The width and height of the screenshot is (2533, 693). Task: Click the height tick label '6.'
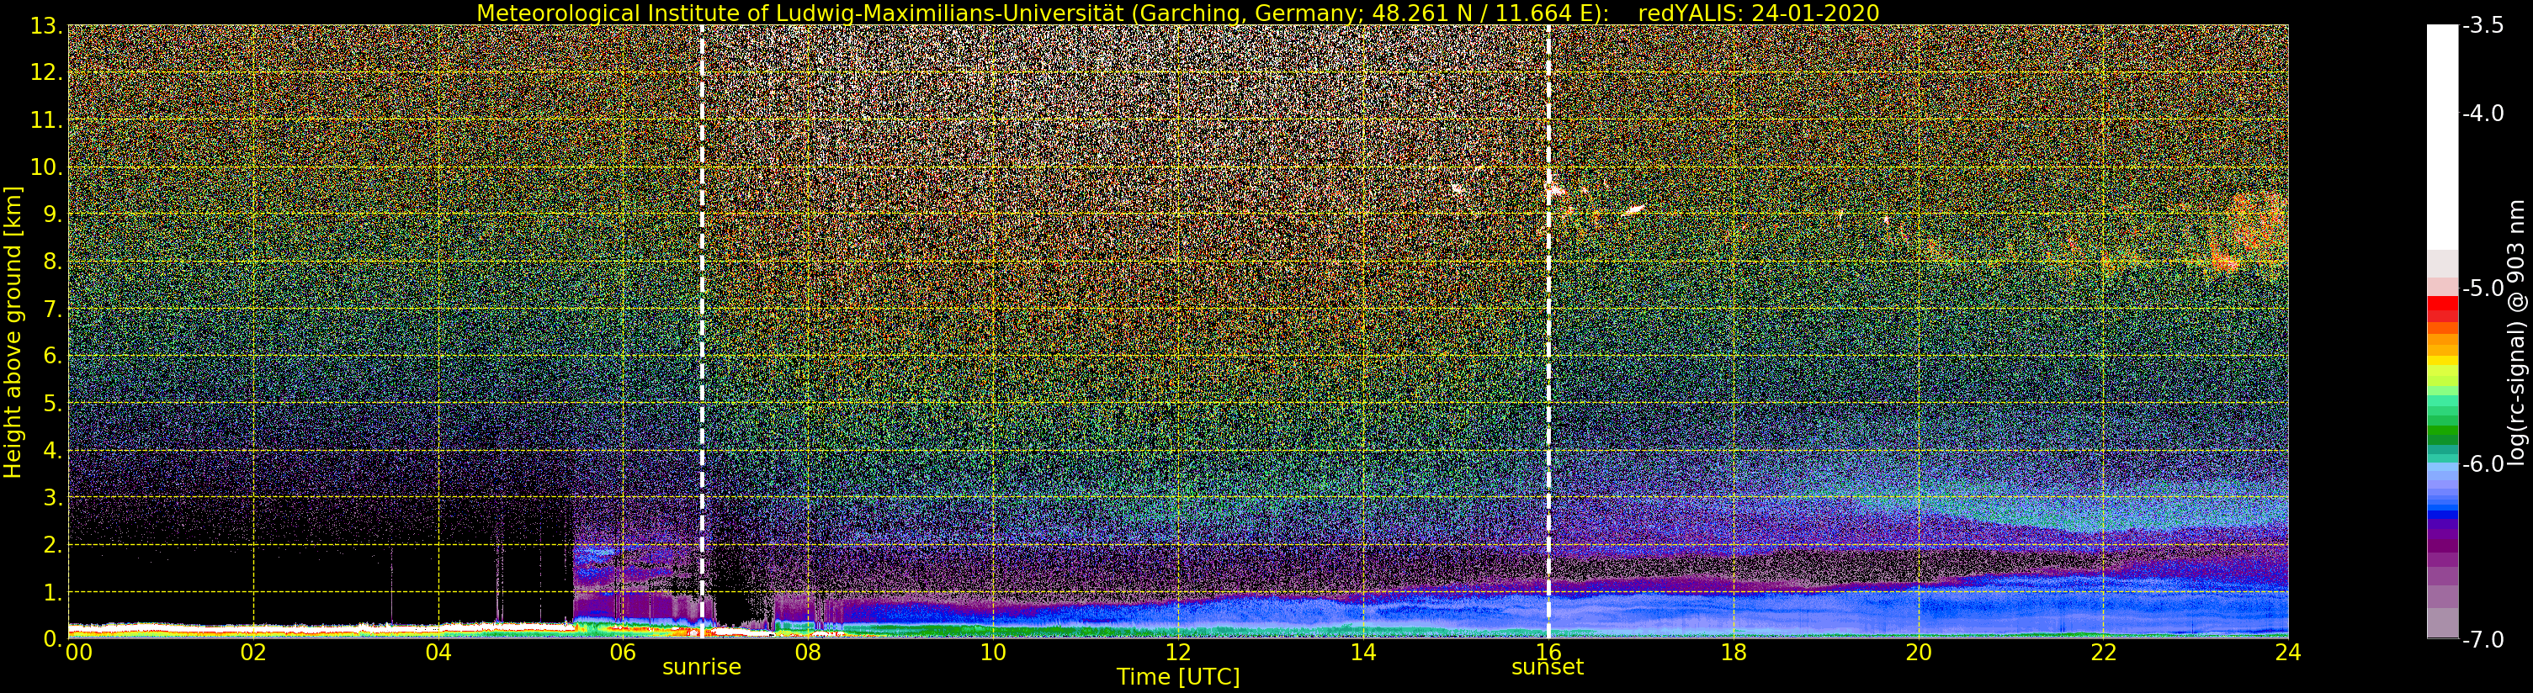point(52,356)
